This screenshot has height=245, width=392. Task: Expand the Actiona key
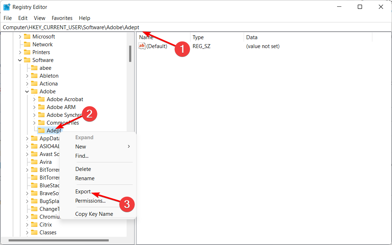click(27, 84)
